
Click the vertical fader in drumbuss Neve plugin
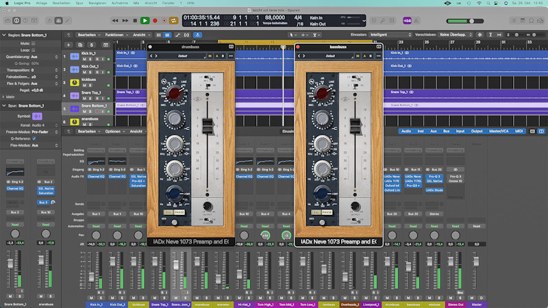click(x=208, y=126)
